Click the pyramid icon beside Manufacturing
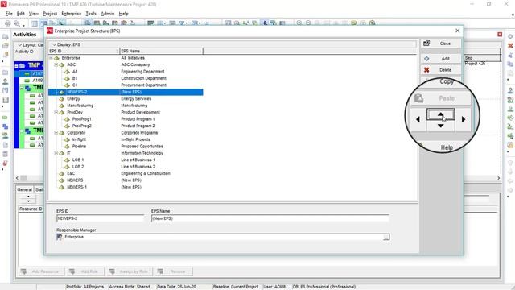Viewport: 515px width, 290px height. coord(61,106)
